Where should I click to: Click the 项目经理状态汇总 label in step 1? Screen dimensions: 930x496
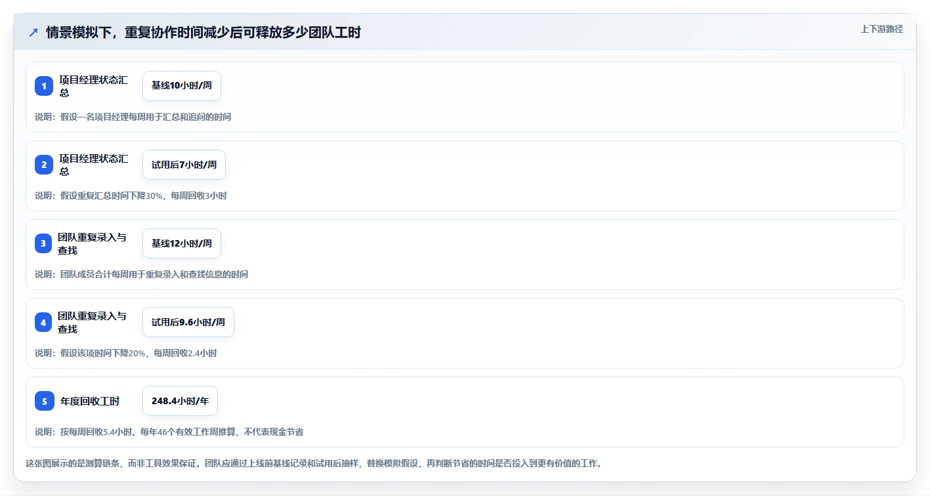[94, 86]
